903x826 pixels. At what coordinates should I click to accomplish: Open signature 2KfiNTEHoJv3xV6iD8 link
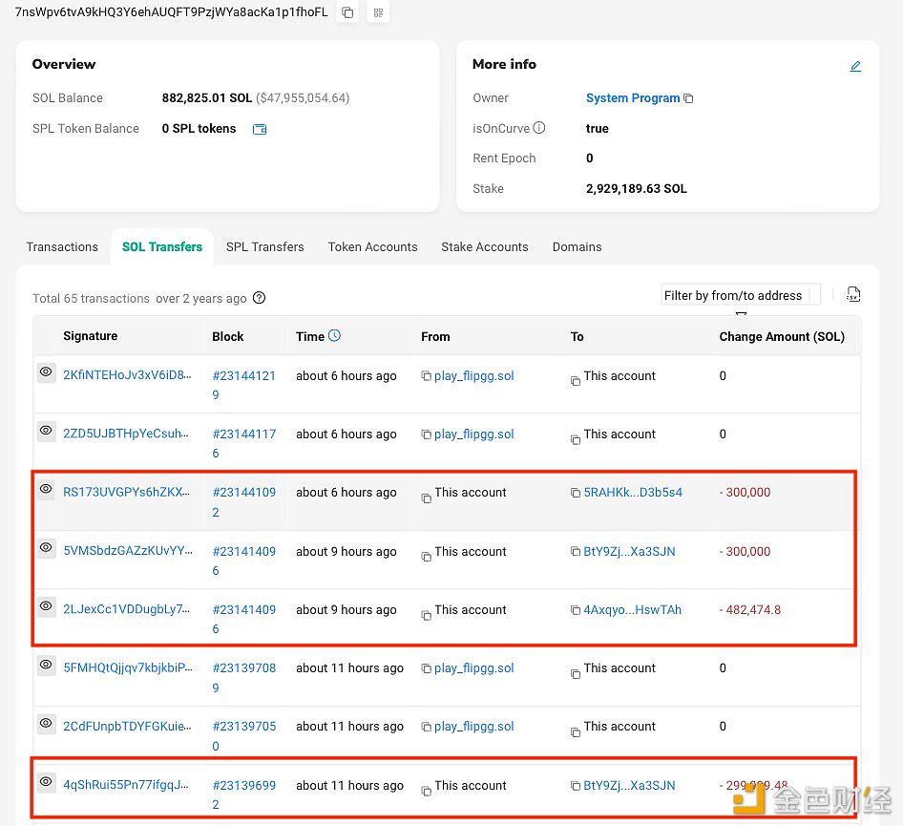click(x=127, y=375)
